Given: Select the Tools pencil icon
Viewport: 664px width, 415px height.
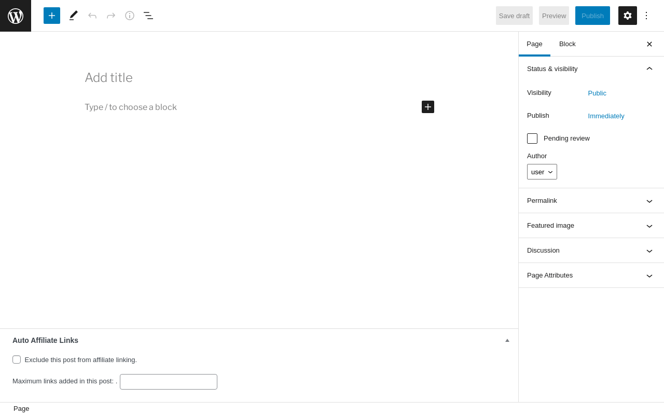Looking at the screenshot, I should pos(74,16).
